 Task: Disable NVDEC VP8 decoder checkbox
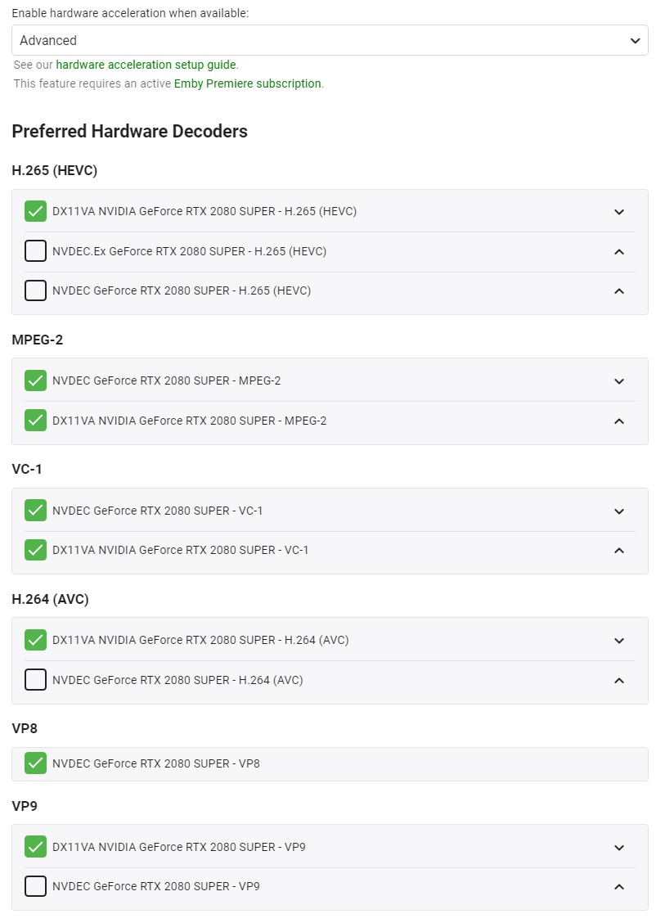35,763
